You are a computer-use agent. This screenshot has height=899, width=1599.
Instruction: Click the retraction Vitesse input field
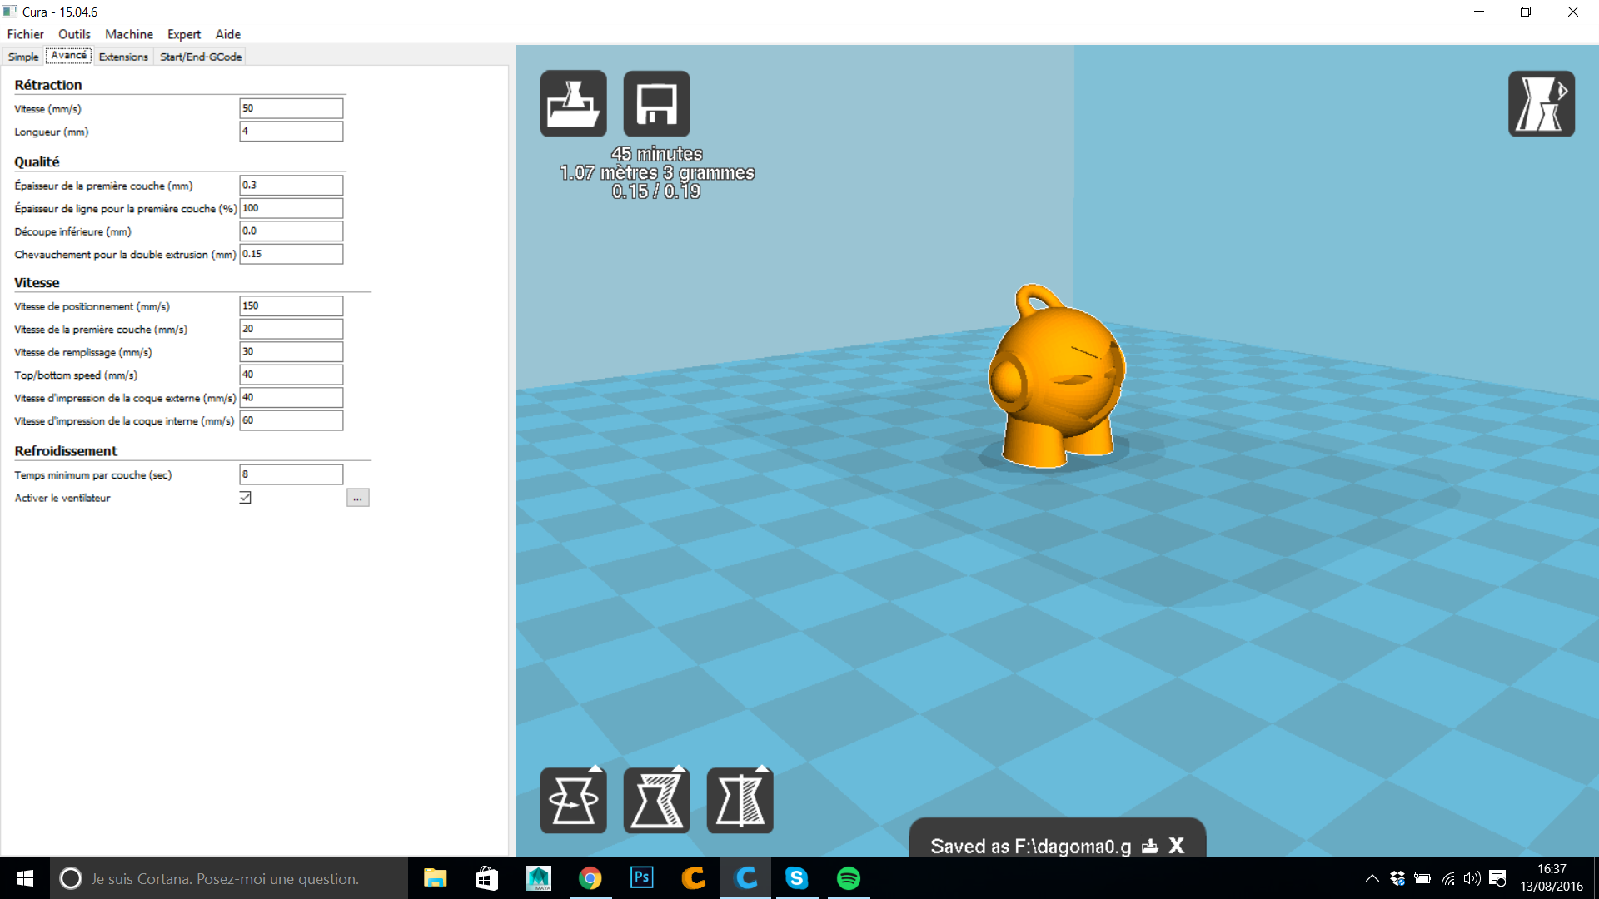point(291,108)
